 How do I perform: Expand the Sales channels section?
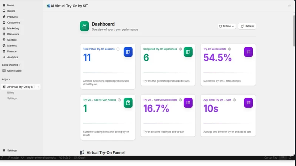[x=11, y=65]
